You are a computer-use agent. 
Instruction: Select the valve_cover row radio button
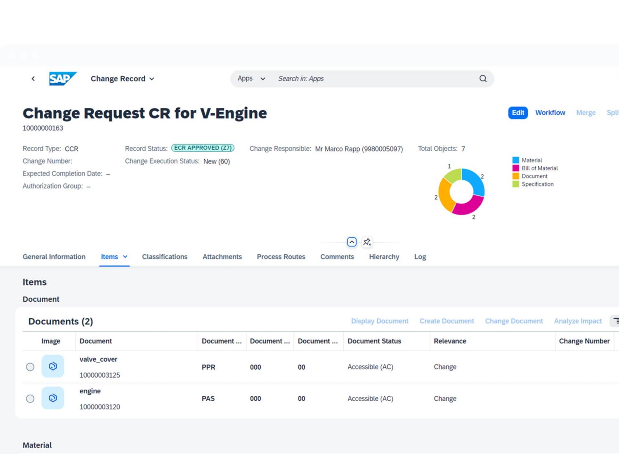click(x=30, y=367)
